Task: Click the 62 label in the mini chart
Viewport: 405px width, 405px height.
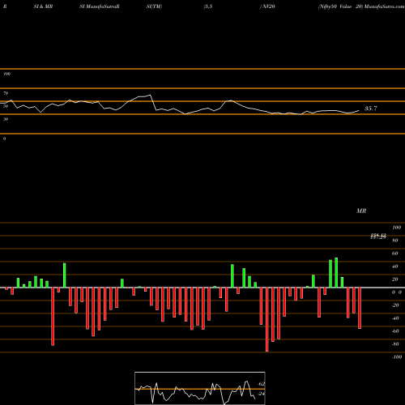Action: 261,384
